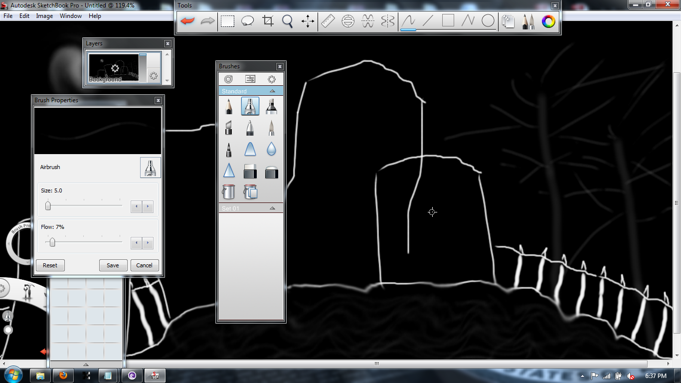The height and width of the screenshot is (383, 681).
Task: Click the grey Redo arrow in Tools
Action: (207, 21)
